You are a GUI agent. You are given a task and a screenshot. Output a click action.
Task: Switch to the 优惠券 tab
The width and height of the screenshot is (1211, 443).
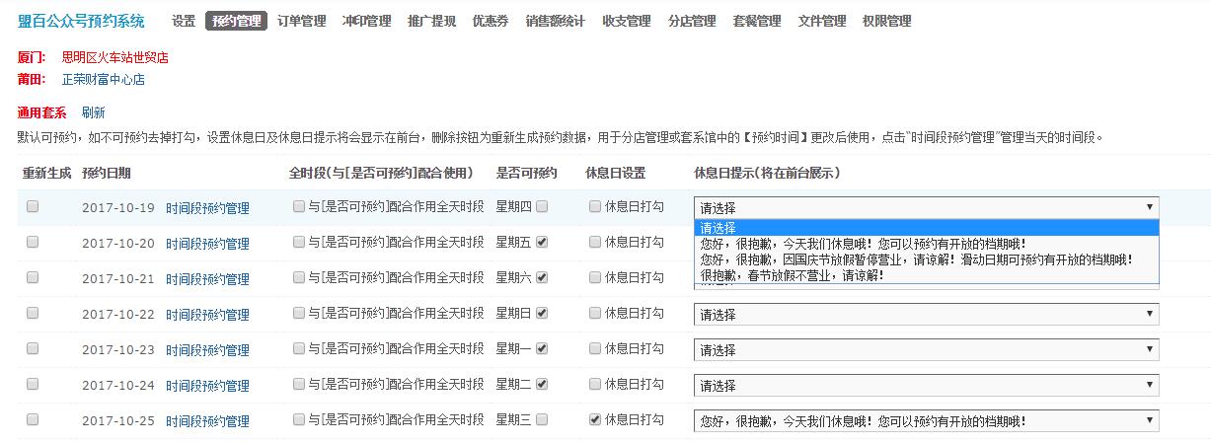pyautogui.click(x=490, y=21)
